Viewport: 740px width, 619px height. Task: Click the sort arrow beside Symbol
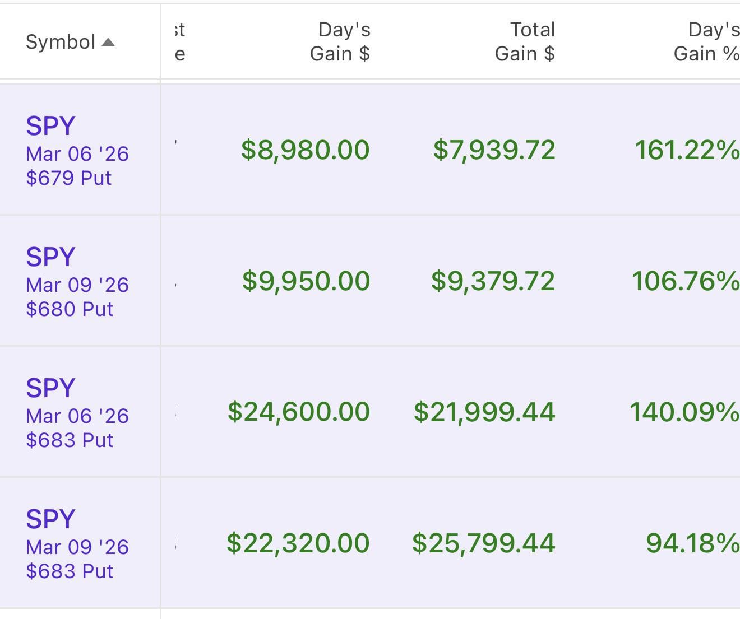(108, 43)
